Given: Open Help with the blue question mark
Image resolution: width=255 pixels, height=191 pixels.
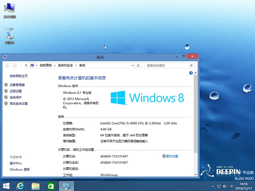Looking at the screenshot, I should point(191,73).
